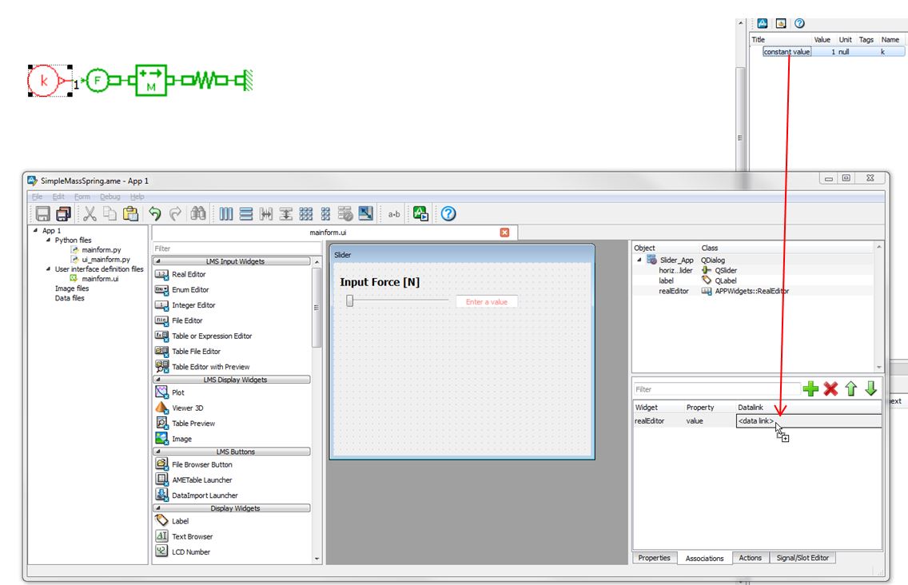Viewport: 908px width, 585px height.
Task: Switch to the Properties tab
Action: pyautogui.click(x=654, y=558)
